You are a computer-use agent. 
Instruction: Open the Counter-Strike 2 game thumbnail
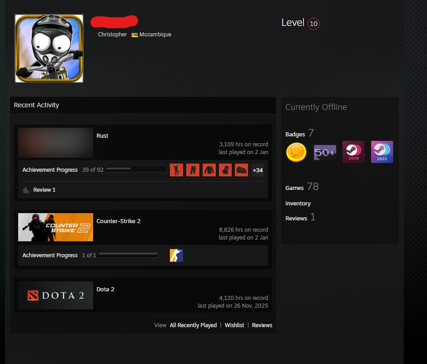click(x=55, y=227)
